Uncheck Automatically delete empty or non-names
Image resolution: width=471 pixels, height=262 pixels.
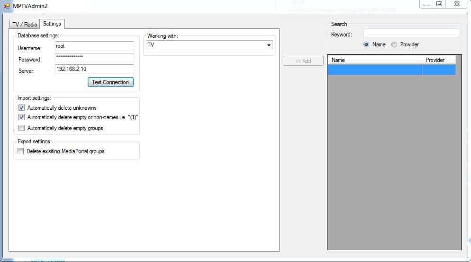[21, 117]
